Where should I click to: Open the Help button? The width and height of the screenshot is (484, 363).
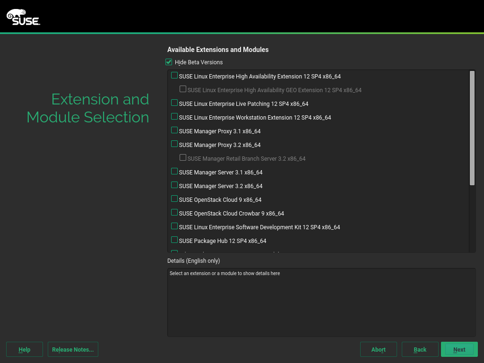coord(25,349)
